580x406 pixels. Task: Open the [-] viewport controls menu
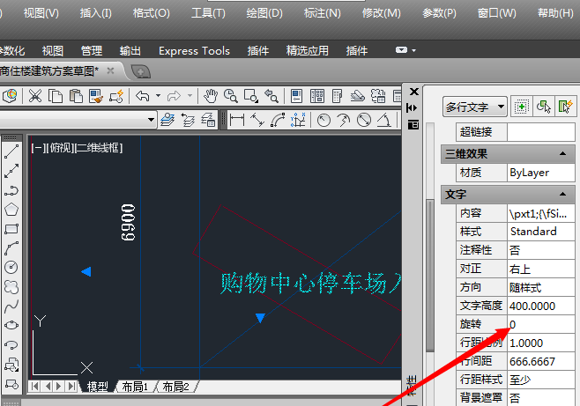[x=38, y=148]
